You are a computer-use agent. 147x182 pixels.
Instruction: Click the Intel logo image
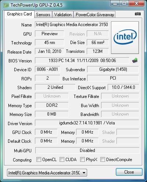pos(125,37)
